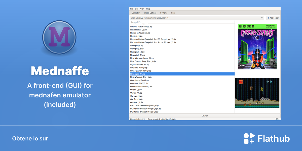Switch to the Game List tab
This screenshot has height=151, width=302.
coord(136,13)
